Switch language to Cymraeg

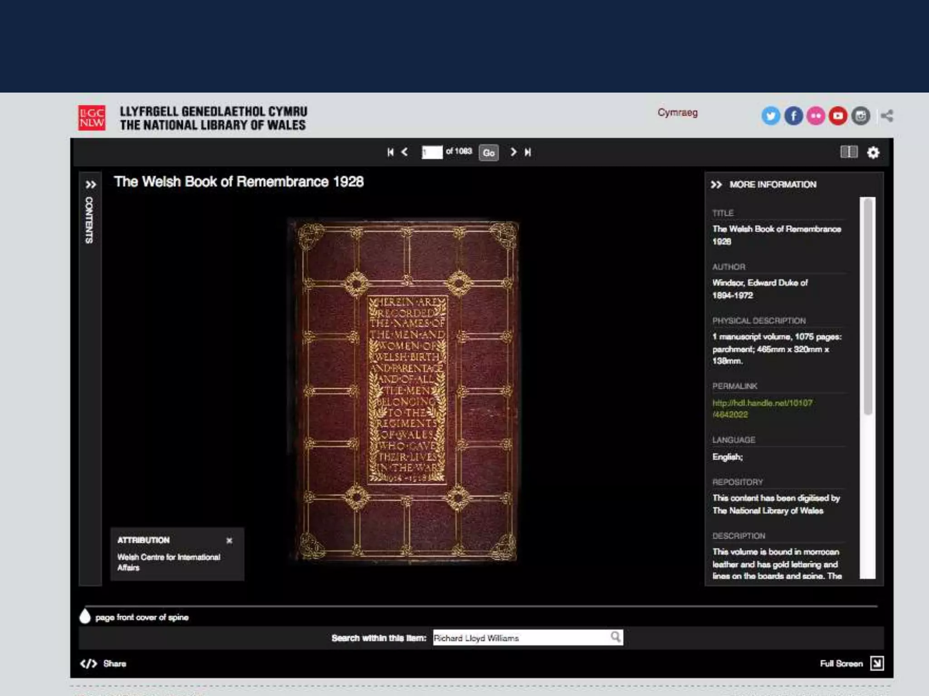[x=677, y=113]
